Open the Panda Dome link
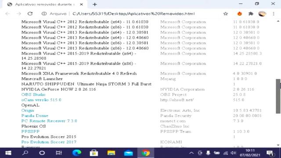281x158 pixels. coord(35,116)
